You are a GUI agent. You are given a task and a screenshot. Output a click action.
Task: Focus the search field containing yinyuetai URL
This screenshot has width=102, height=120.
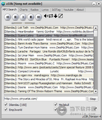coord(45,99)
